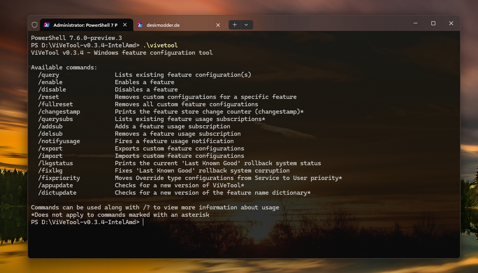
Task: Click 'Fixes Last Known Good rollback system corruption' text
Action: [202, 171]
